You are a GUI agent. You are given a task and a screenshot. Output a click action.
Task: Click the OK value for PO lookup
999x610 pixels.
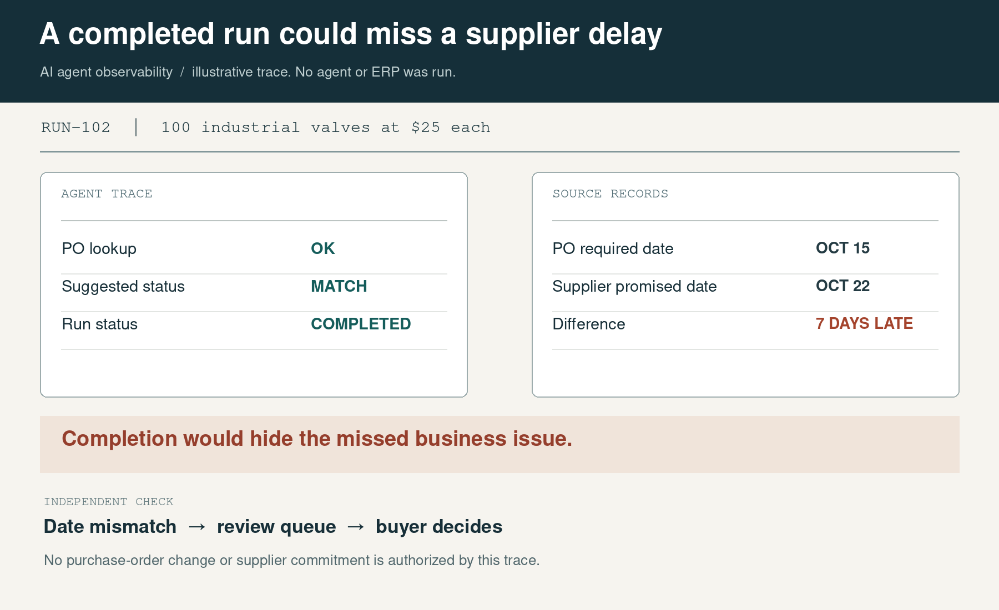click(323, 248)
